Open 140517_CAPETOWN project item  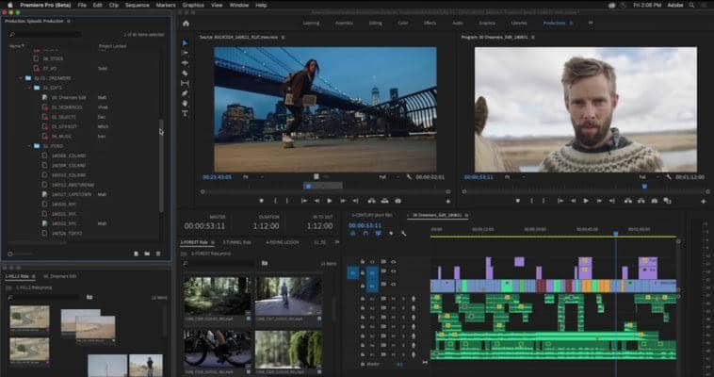(71, 194)
